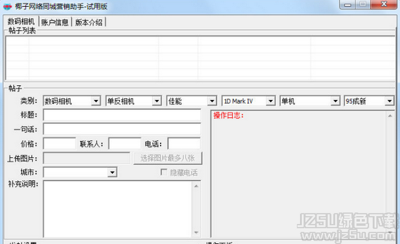This screenshot has width=400, height=244.
Task: Click the app icon in title bar
Action: (x=7, y=6)
